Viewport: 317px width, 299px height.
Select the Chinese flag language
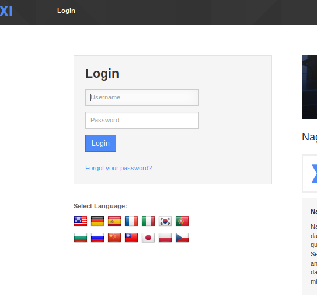coord(114,238)
